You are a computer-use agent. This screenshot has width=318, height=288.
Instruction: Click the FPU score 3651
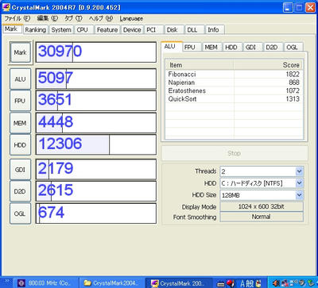click(96, 101)
